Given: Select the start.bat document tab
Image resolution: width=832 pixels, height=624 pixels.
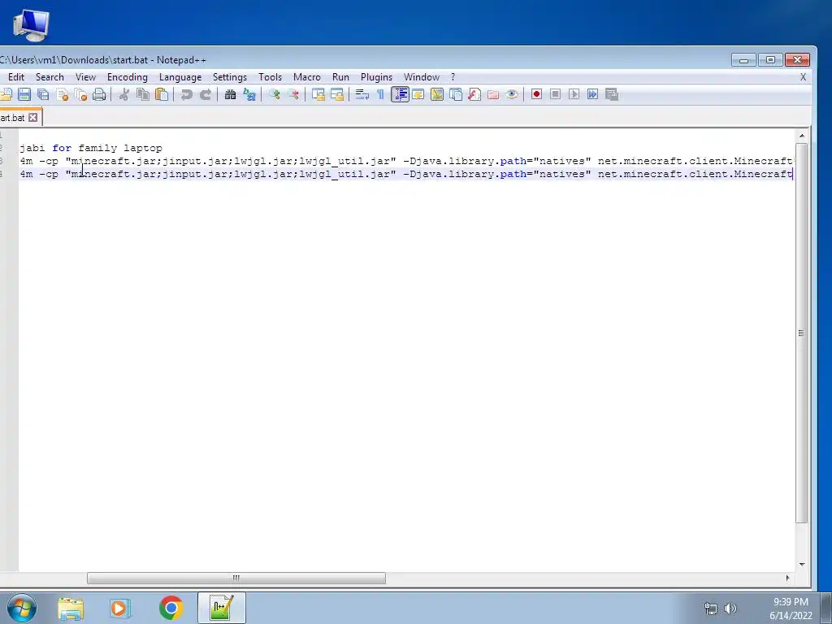Looking at the screenshot, I should pyautogui.click(x=13, y=117).
